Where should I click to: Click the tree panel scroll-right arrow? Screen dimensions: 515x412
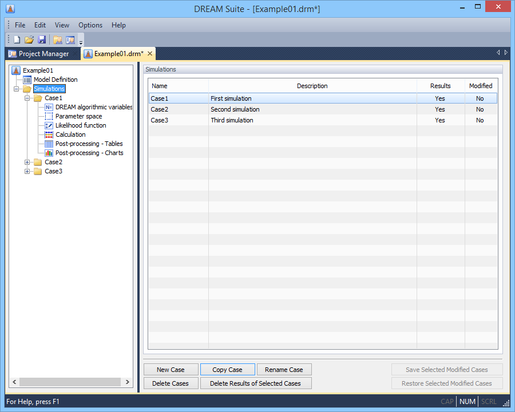[128, 382]
